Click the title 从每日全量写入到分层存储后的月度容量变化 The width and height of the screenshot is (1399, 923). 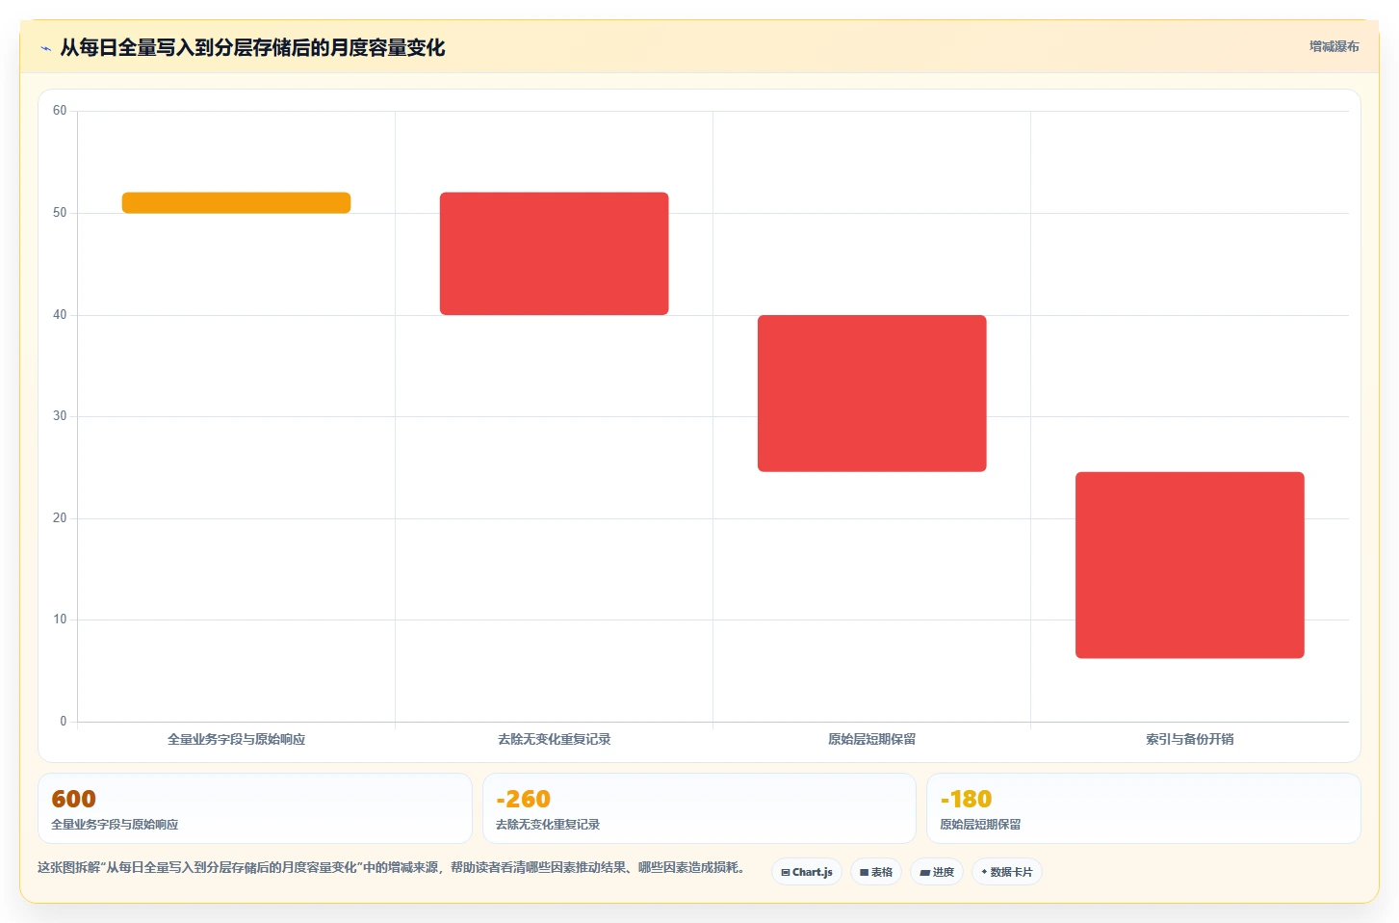tap(252, 48)
